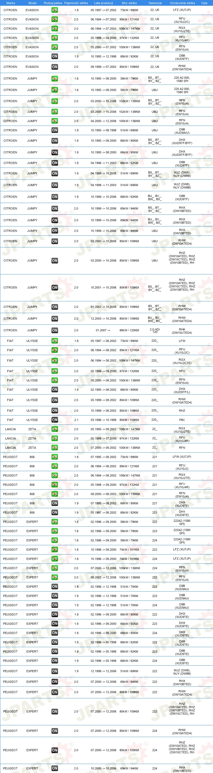Viewport: 213px width, 773px height.
Task: Click diesel ON icon in Evasion 1.9 D8B row
Action: (54, 56)
